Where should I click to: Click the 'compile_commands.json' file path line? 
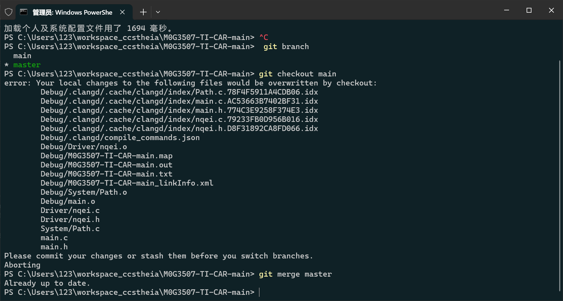[120, 137]
